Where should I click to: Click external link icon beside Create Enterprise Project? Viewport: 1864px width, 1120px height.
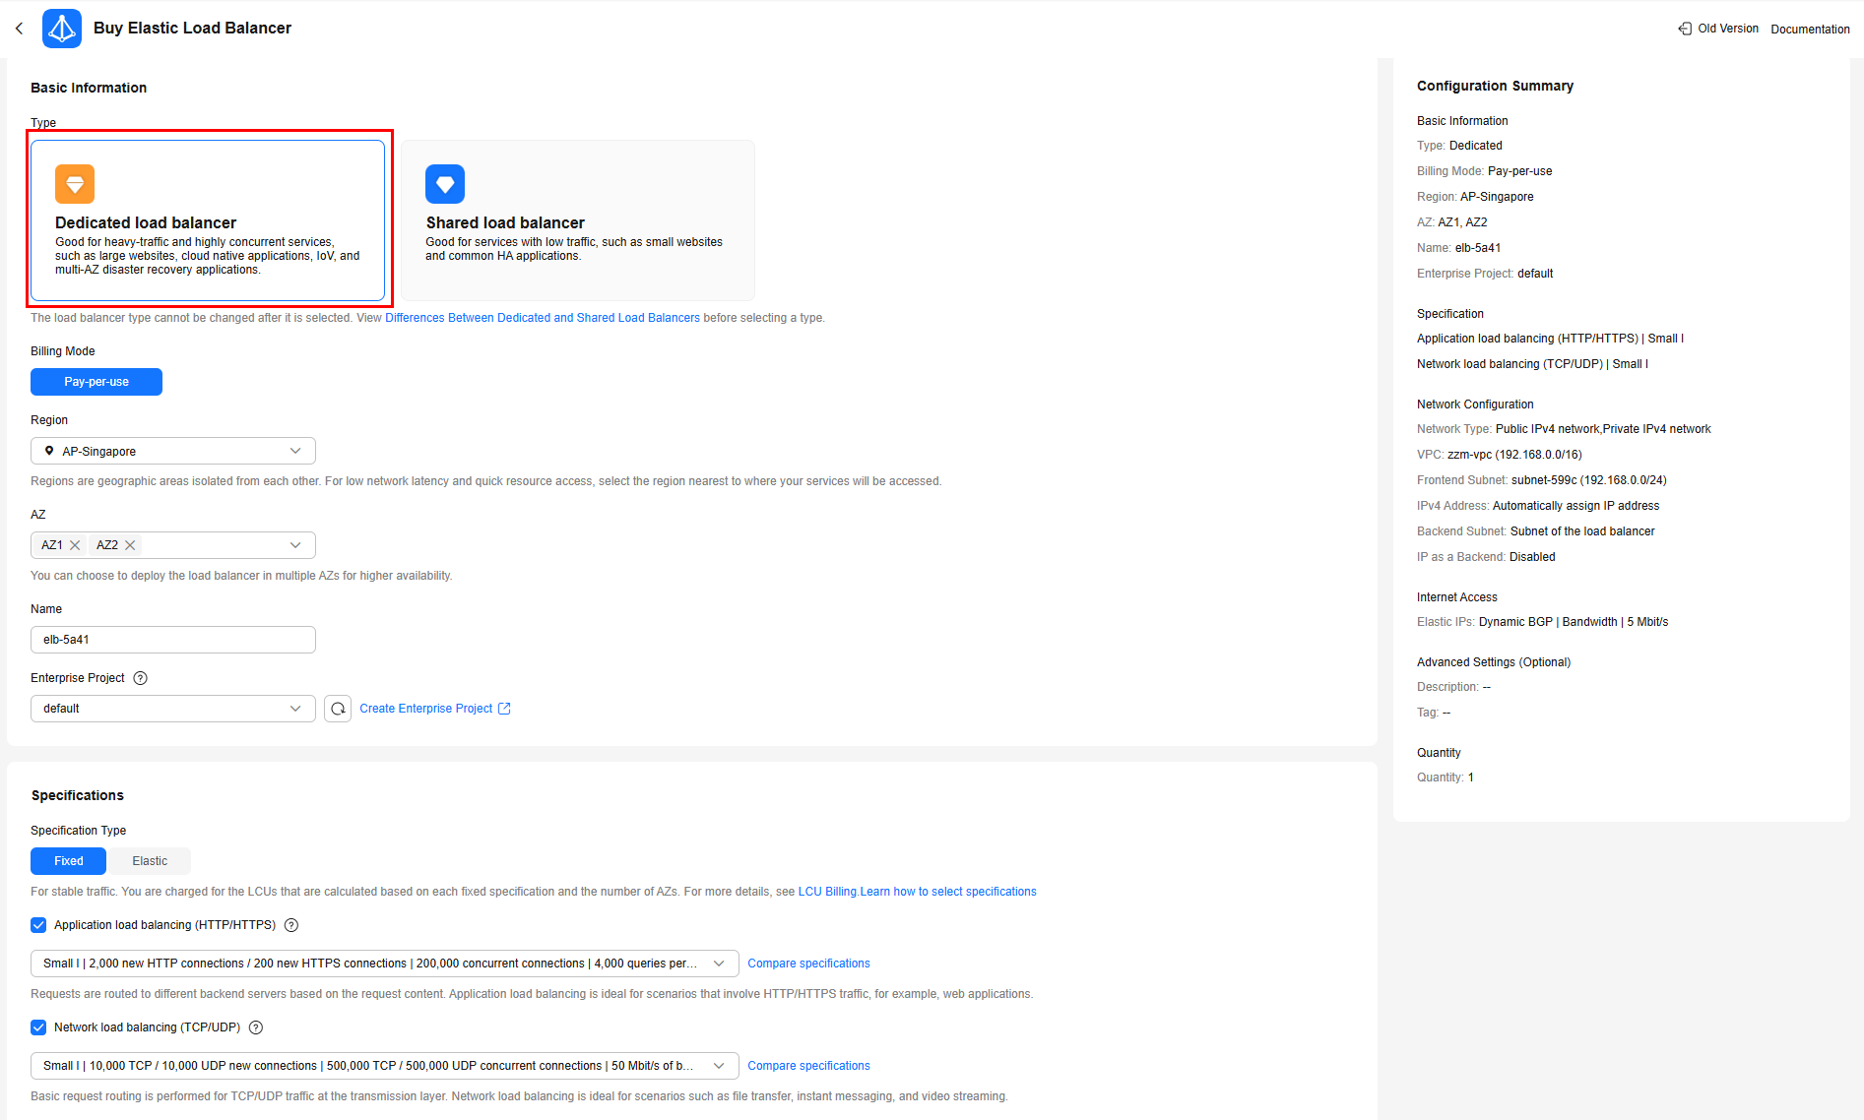point(504,709)
